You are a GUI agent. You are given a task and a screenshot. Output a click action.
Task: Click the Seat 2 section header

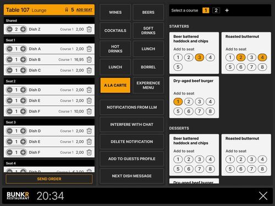49,81
